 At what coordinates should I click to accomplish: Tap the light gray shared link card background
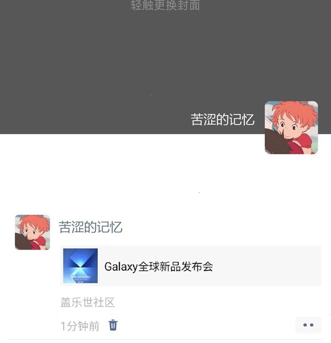pos(191,266)
